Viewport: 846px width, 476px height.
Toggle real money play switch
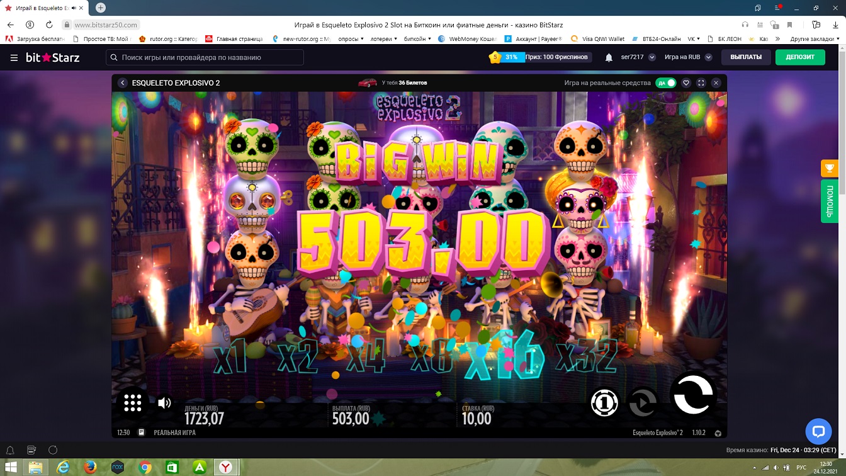pyautogui.click(x=666, y=83)
